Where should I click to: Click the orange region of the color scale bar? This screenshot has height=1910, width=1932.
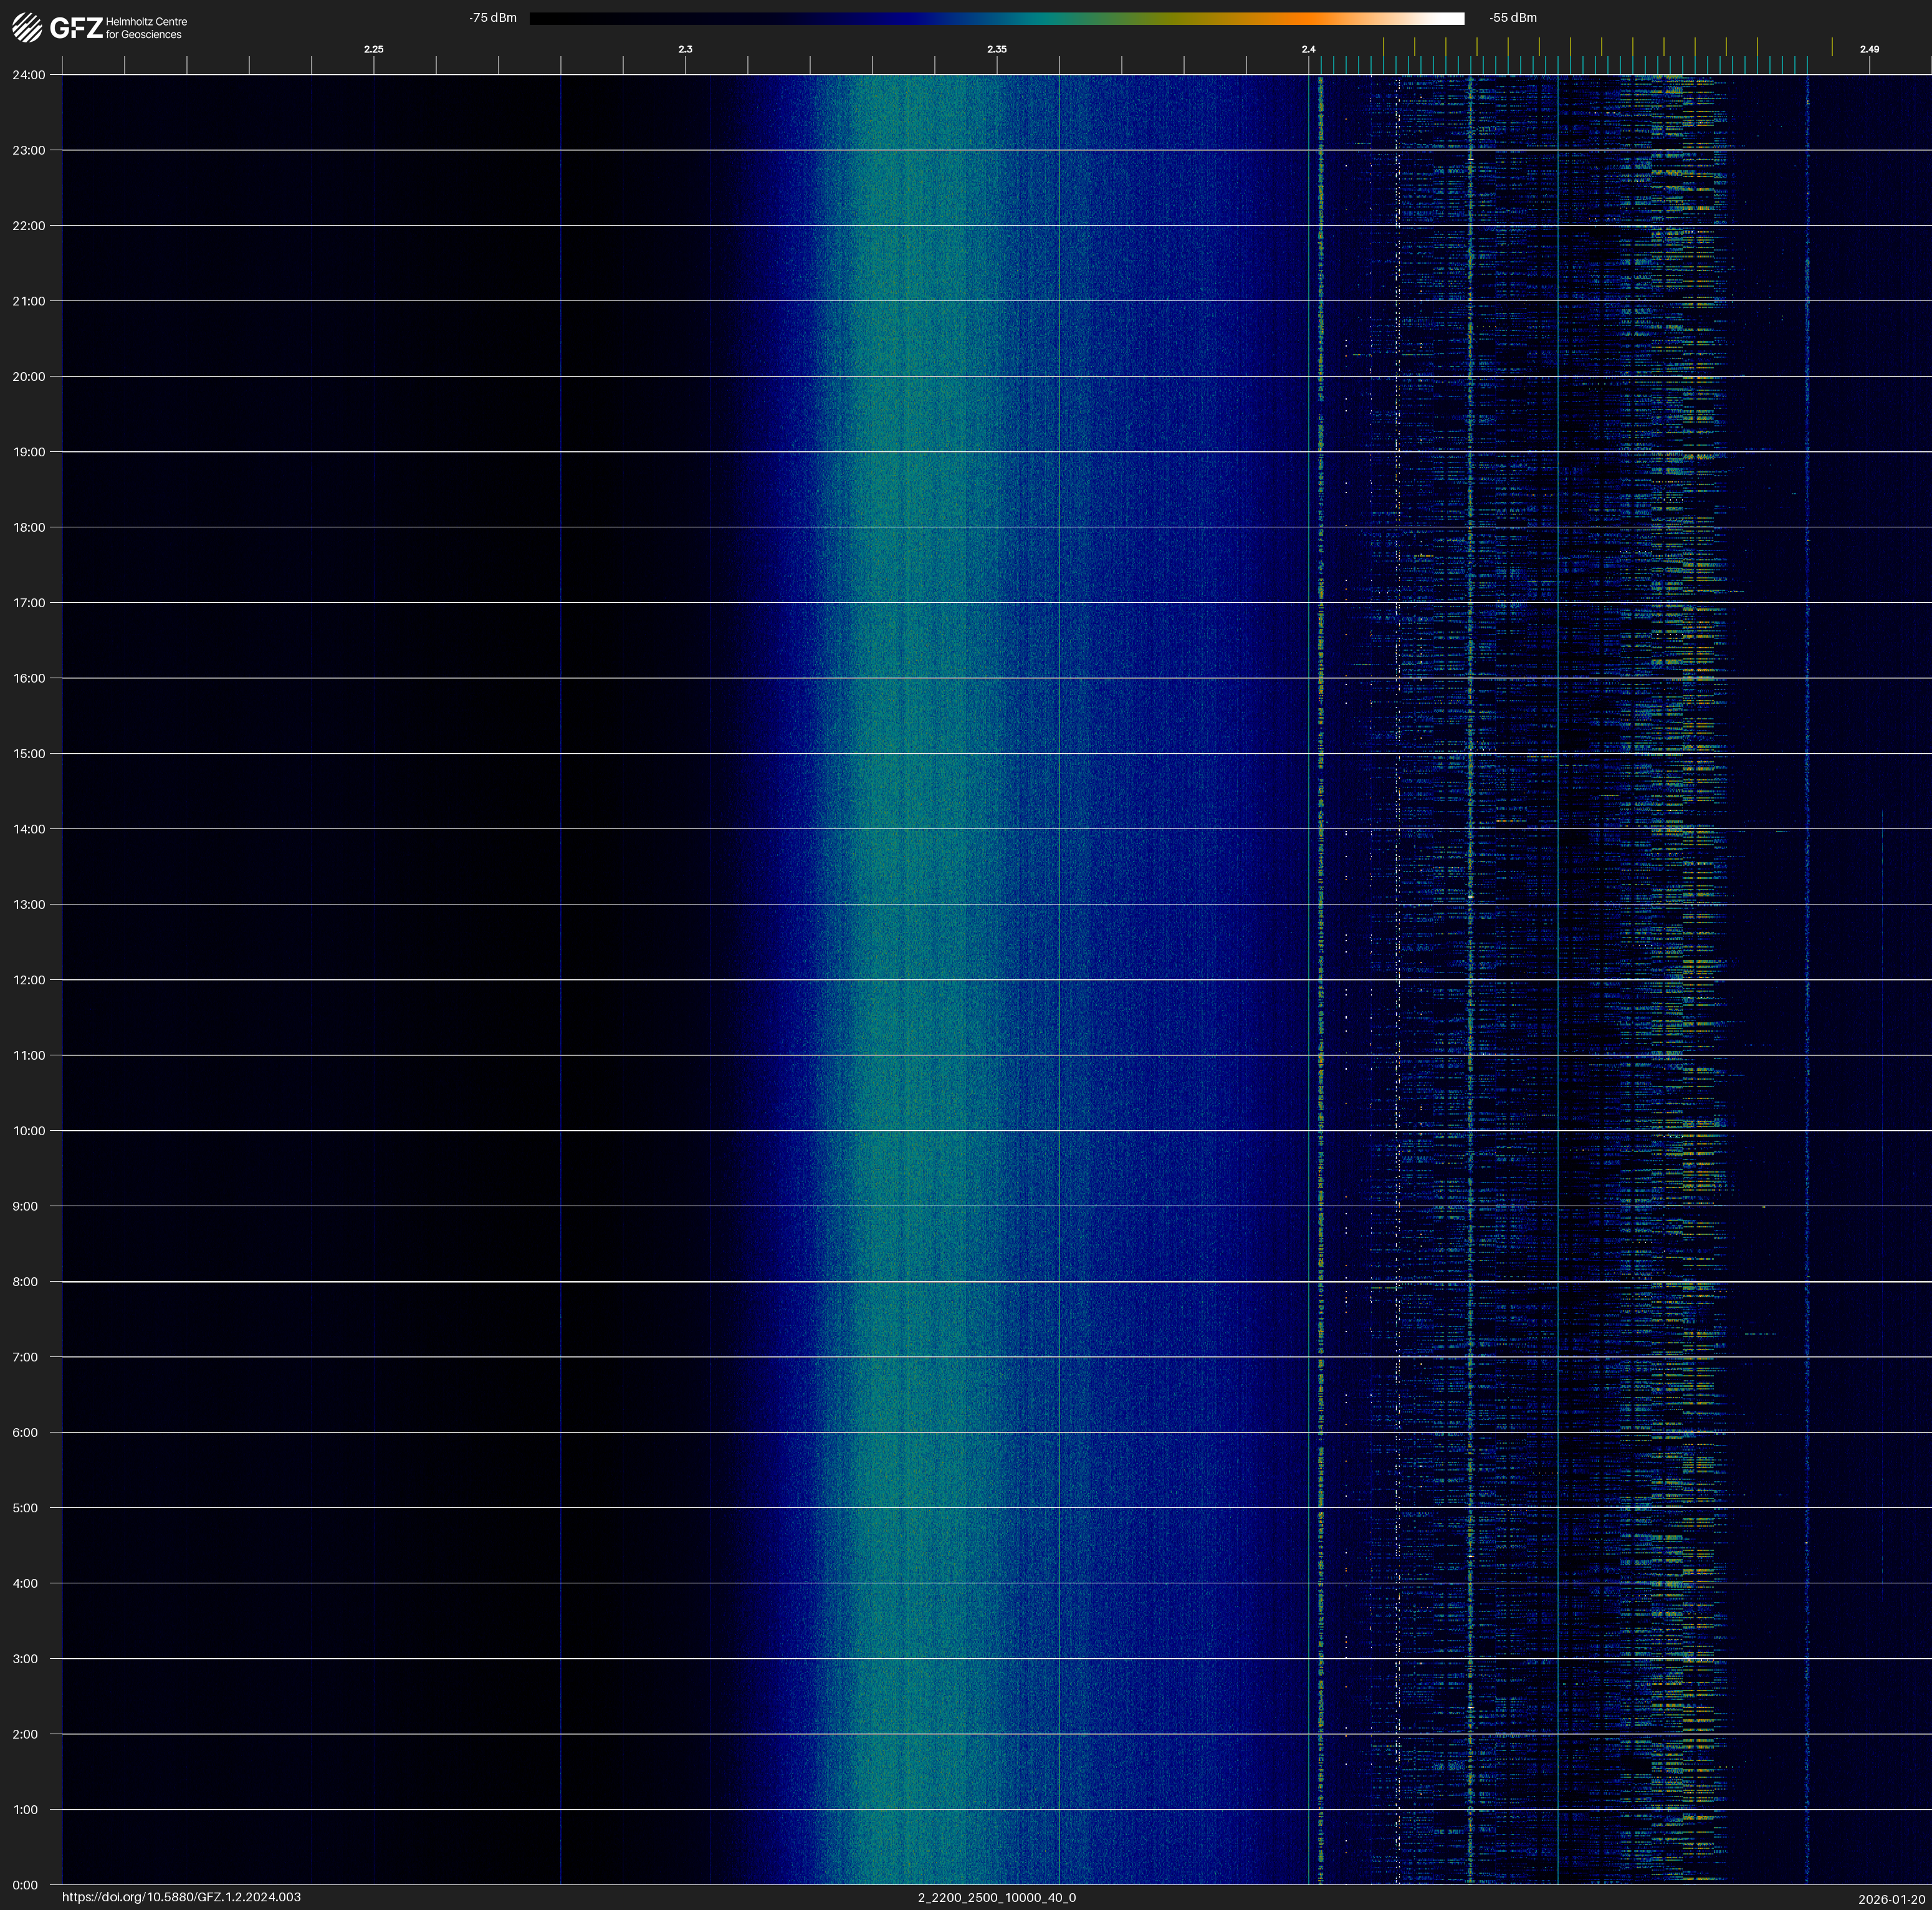tap(1300, 18)
